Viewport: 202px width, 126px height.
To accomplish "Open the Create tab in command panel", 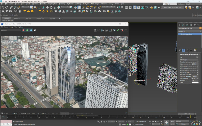I will pyautogui.click(x=179, y=25).
